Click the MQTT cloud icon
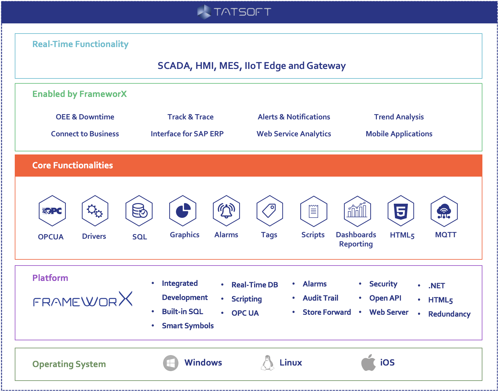The image size is (499, 392). click(444, 211)
